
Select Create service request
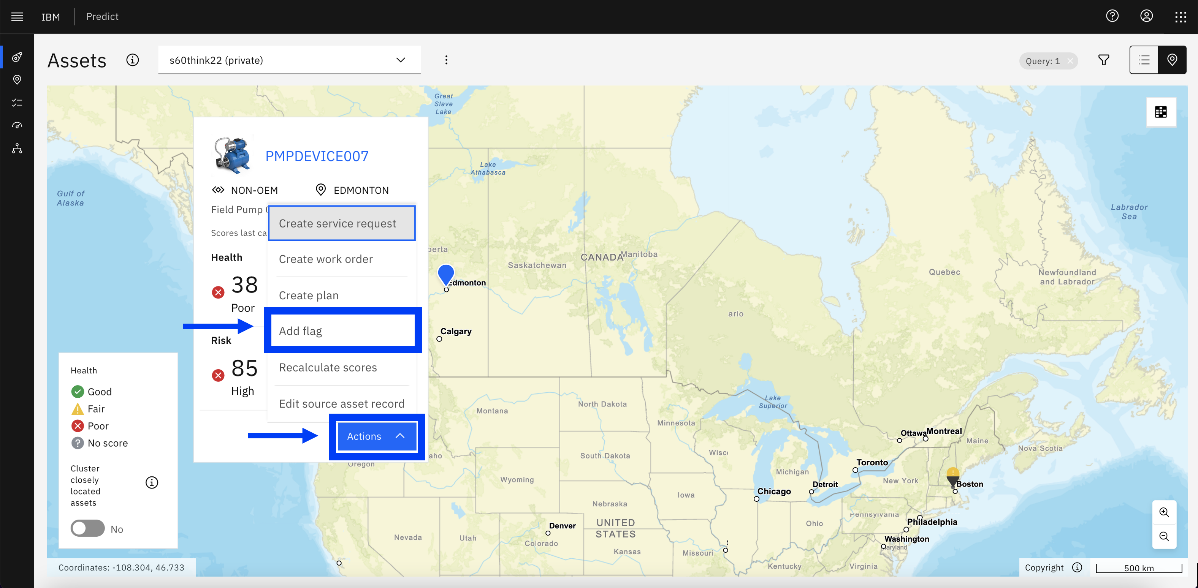click(342, 224)
